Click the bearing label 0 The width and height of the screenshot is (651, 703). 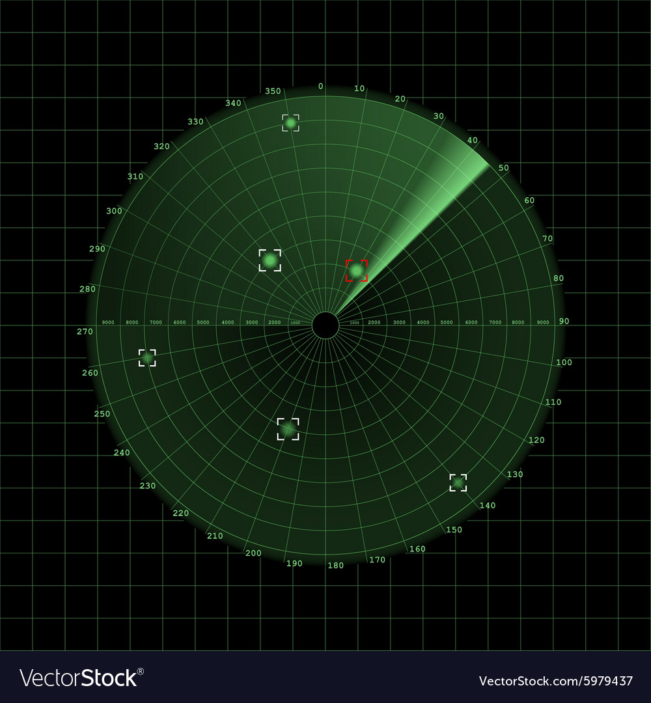pos(320,86)
